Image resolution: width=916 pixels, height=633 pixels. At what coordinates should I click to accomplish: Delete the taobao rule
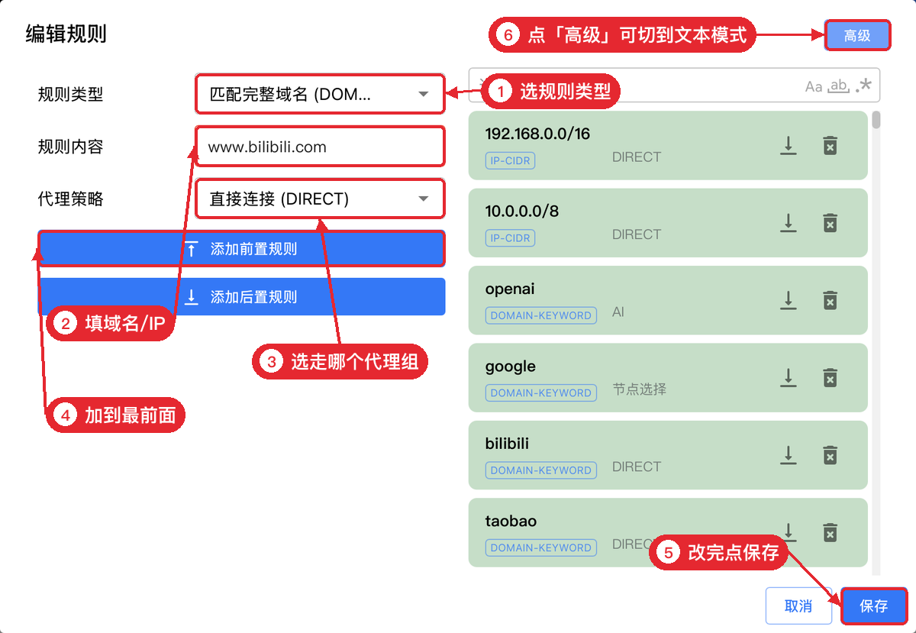(831, 532)
